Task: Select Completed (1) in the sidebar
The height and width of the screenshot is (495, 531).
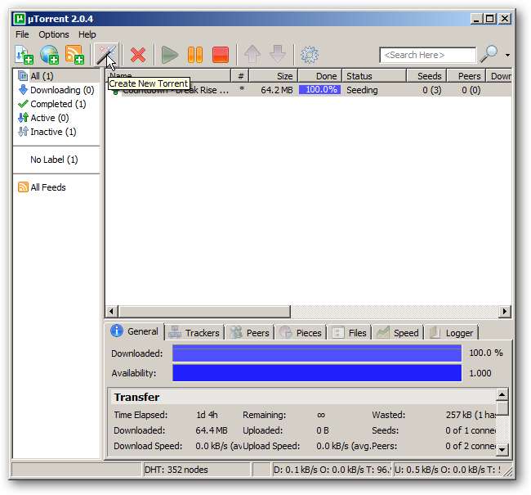Action: tap(57, 104)
